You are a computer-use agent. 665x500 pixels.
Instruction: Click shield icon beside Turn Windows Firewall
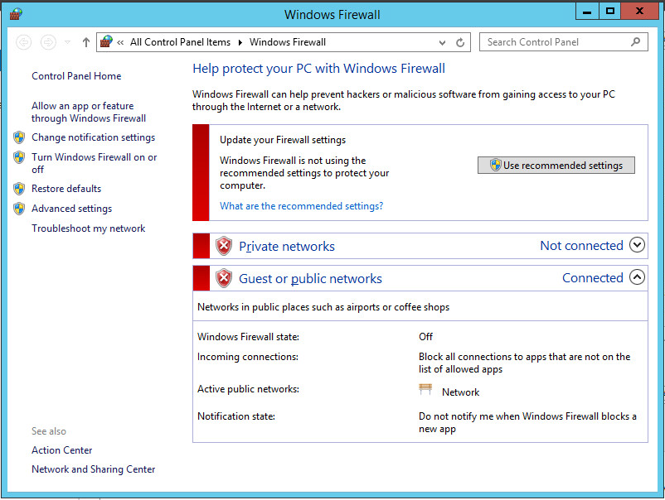(x=19, y=157)
